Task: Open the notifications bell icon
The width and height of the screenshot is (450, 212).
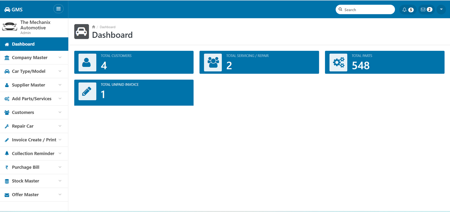Action: (405, 10)
